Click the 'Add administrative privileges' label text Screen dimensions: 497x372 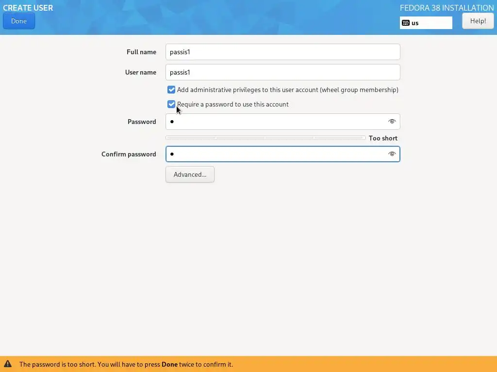(x=287, y=90)
